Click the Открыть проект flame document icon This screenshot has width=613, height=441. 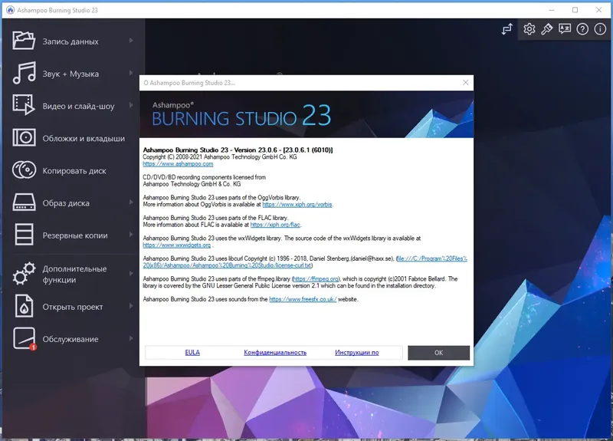24,305
